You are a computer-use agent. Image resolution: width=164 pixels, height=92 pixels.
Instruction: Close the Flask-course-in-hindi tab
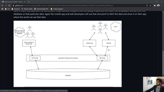tap(25, 2)
